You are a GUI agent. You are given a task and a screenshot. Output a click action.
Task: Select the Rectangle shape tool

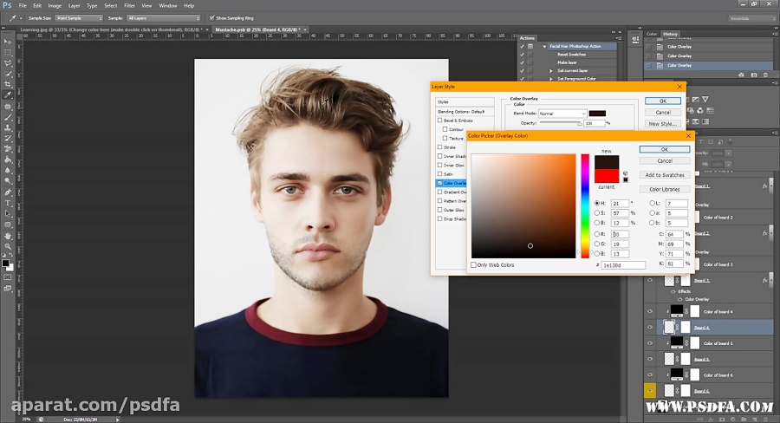click(x=8, y=225)
